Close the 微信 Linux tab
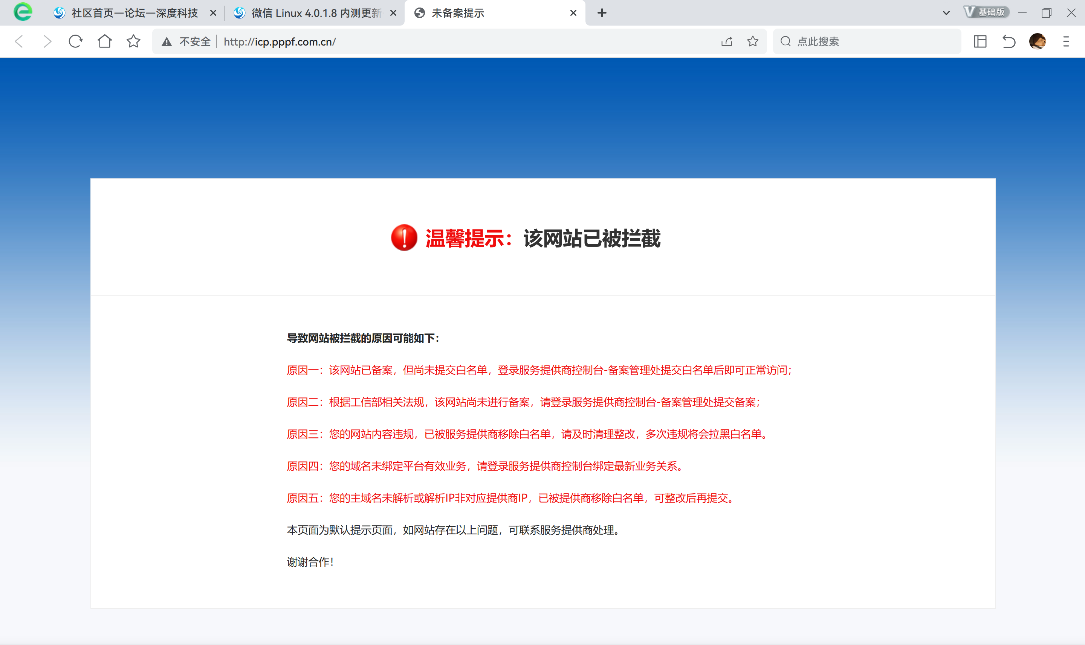Screen dimensions: 1085x645 tap(393, 13)
